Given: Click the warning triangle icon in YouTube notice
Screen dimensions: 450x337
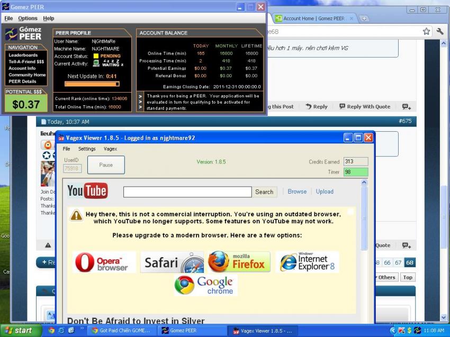Looking at the screenshot, I should pos(76,215).
